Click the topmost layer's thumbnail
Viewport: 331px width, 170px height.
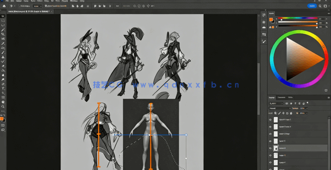[276, 120]
